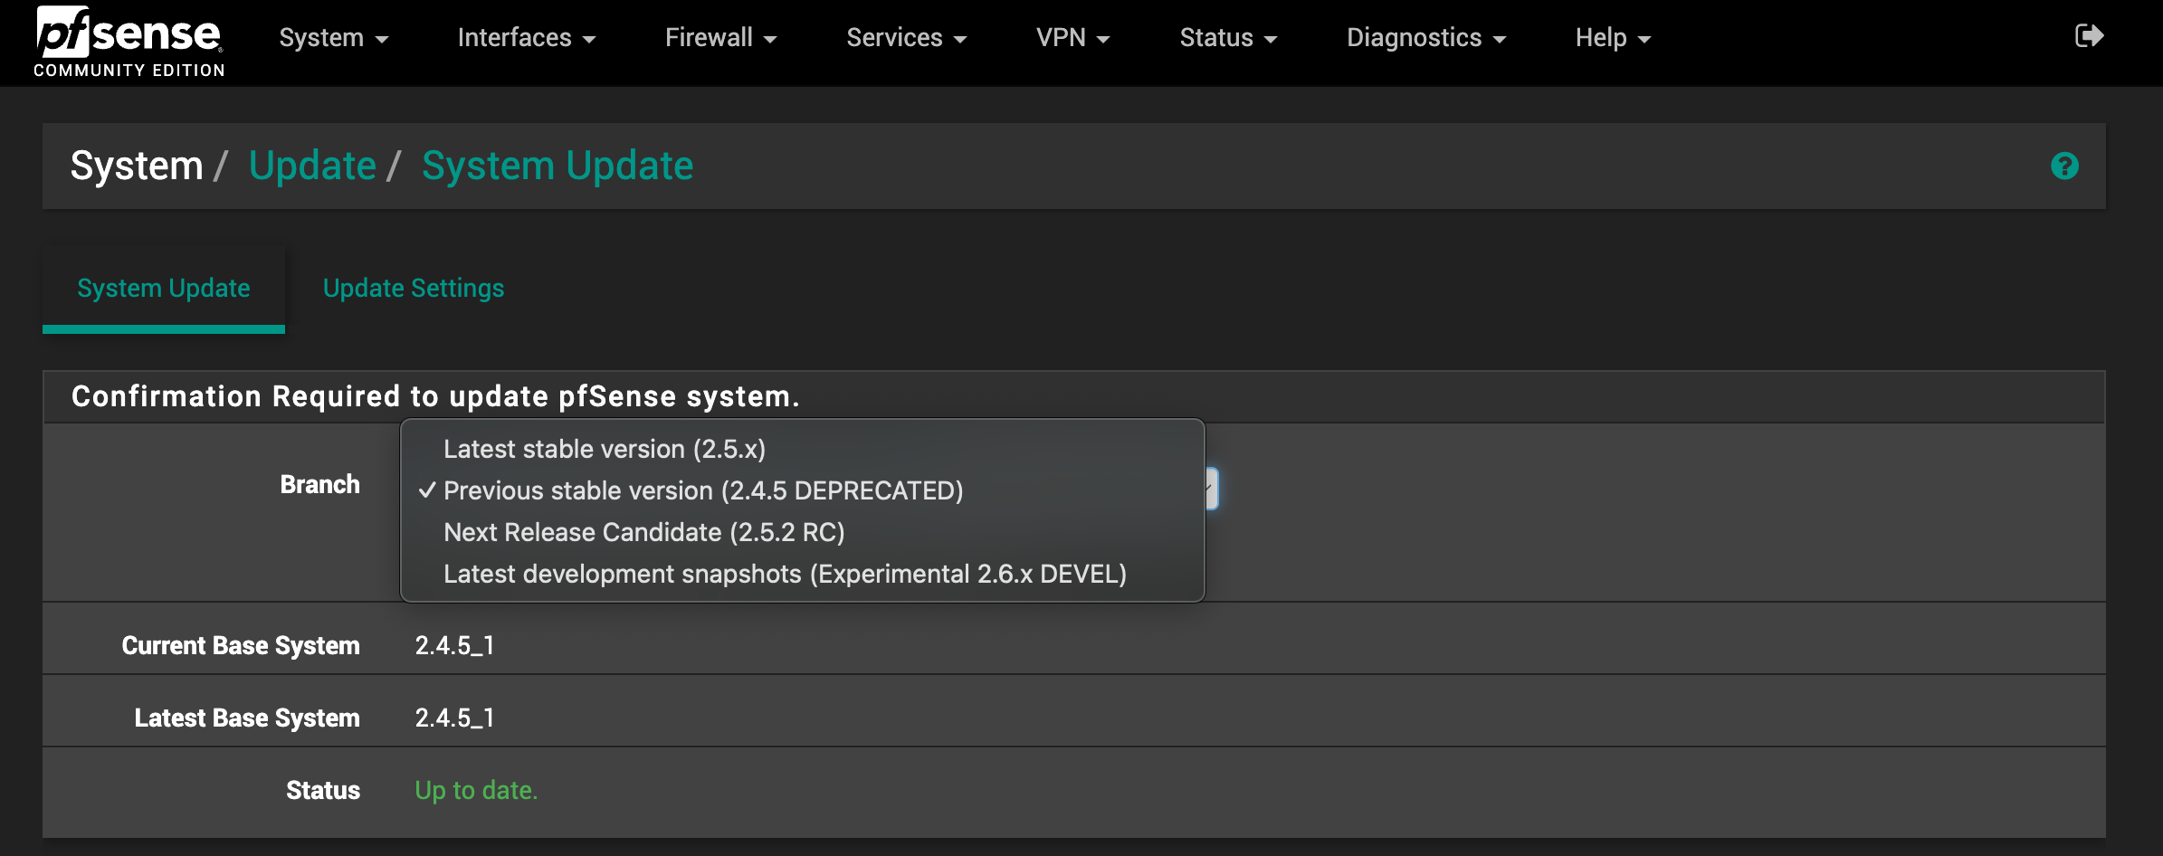
Task: Click the pfSense Community Edition logo
Action: coord(129,42)
